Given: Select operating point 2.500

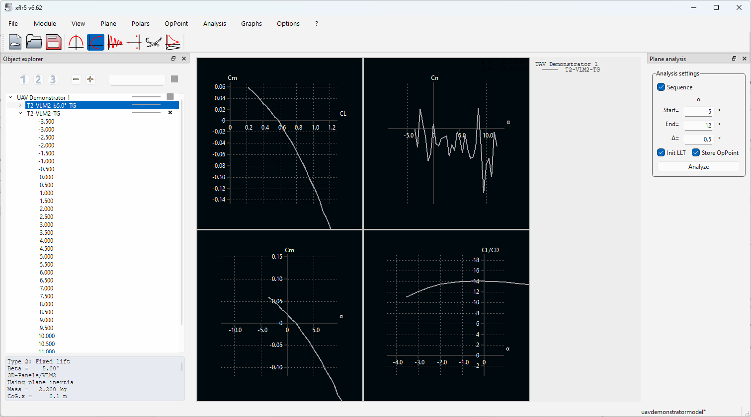Looking at the screenshot, I should 46,216.
